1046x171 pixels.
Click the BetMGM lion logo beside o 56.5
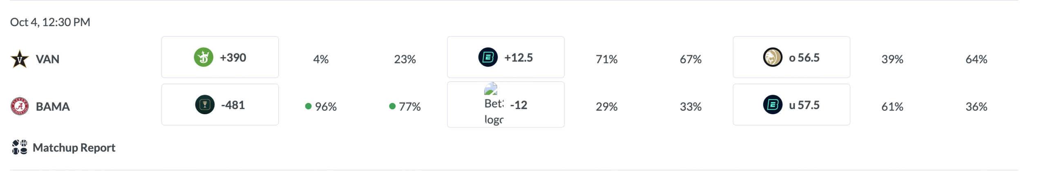[x=772, y=57]
